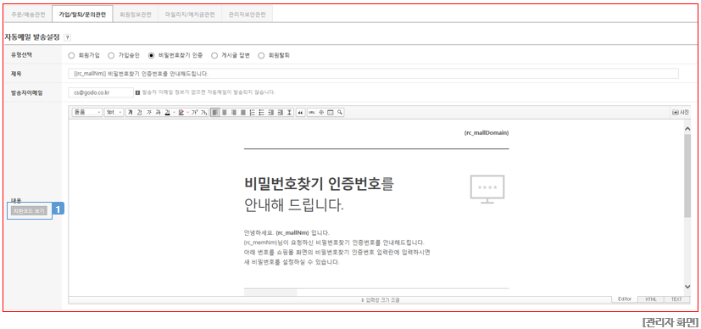
Task: Click the 비밀번호찾기 인증번호를 heading text
Action: [320, 184]
